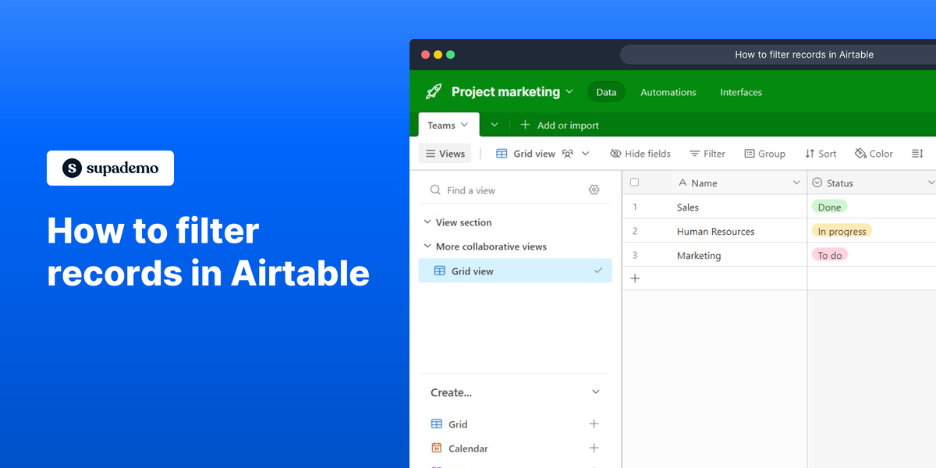Open the Interfaces tab
936x468 pixels.
click(740, 92)
